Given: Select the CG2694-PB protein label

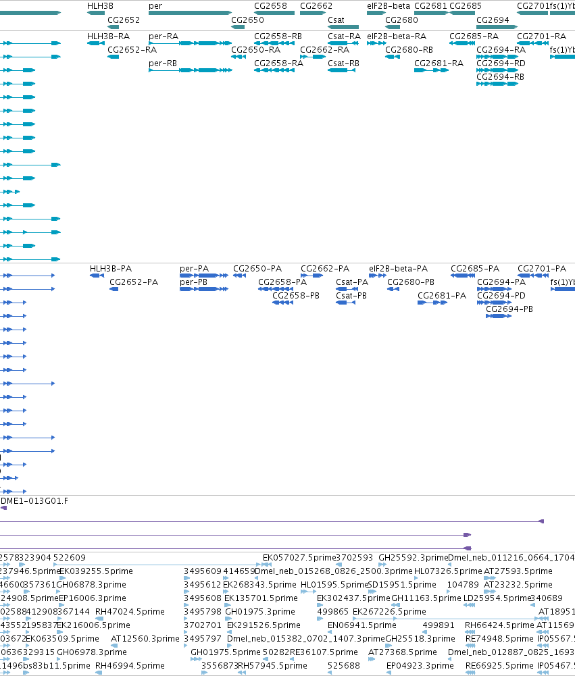Looking at the screenshot, I should pyautogui.click(x=509, y=309).
